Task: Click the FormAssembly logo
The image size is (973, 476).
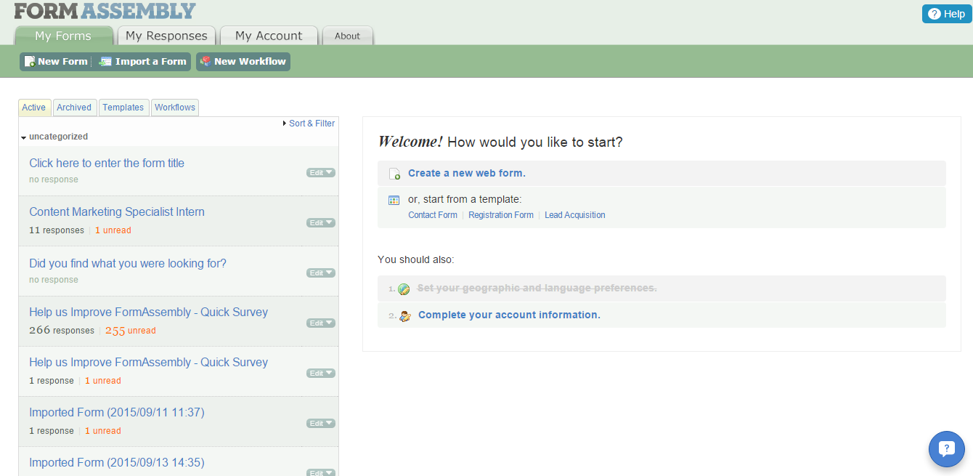Action: point(105,10)
